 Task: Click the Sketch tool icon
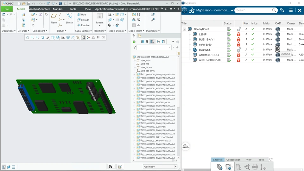[69, 16]
